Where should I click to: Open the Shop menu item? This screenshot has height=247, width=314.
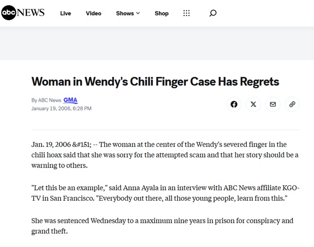[161, 13]
